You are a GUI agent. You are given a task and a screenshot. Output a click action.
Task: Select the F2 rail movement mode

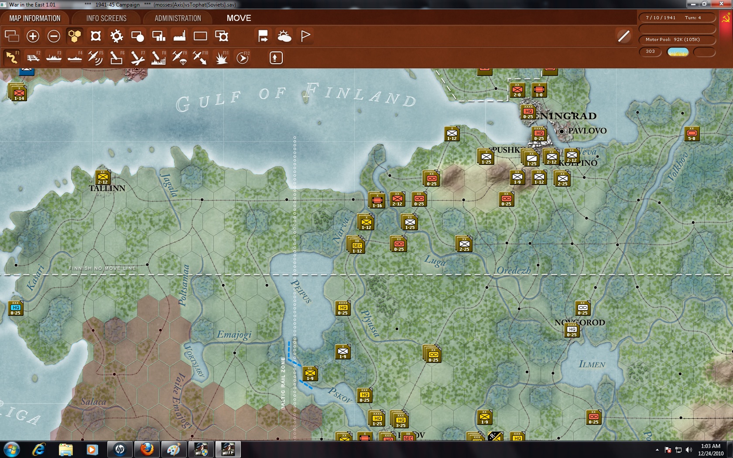pyautogui.click(x=33, y=58)
